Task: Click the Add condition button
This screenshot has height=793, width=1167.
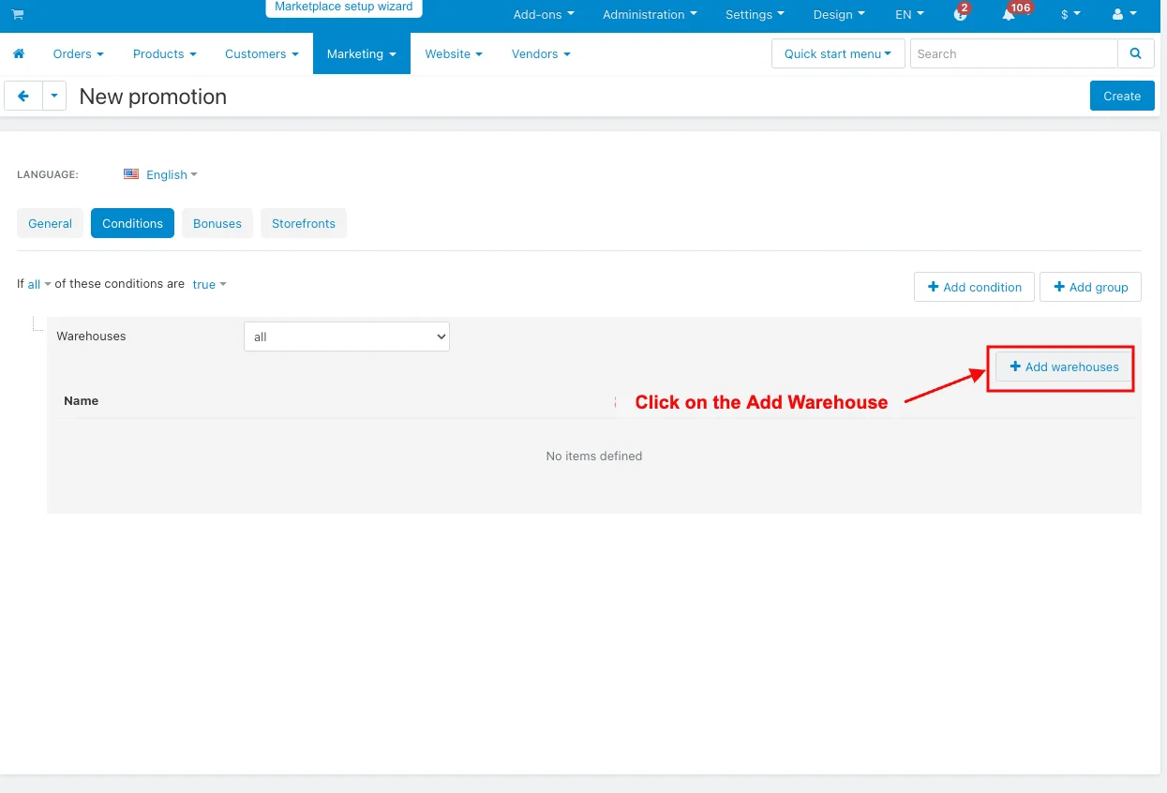Action: [974, 287]
